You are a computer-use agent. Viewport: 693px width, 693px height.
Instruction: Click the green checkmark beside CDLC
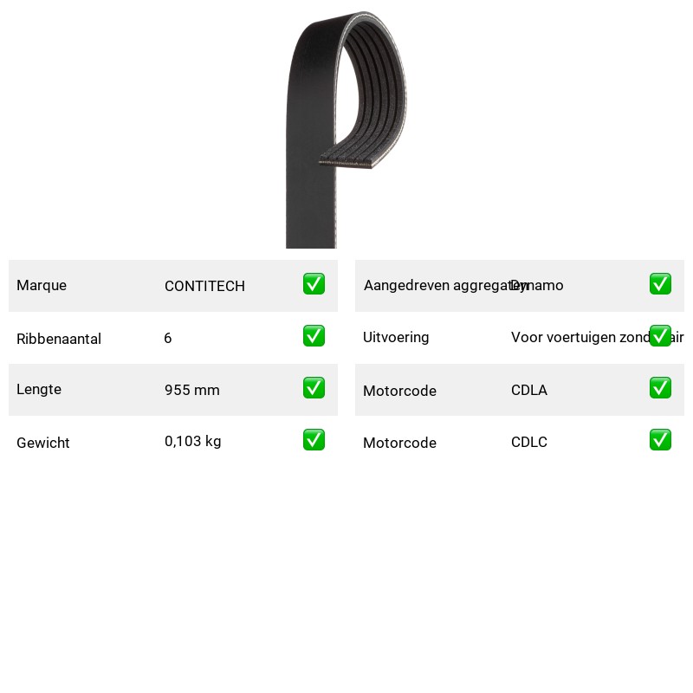[660, 440]
